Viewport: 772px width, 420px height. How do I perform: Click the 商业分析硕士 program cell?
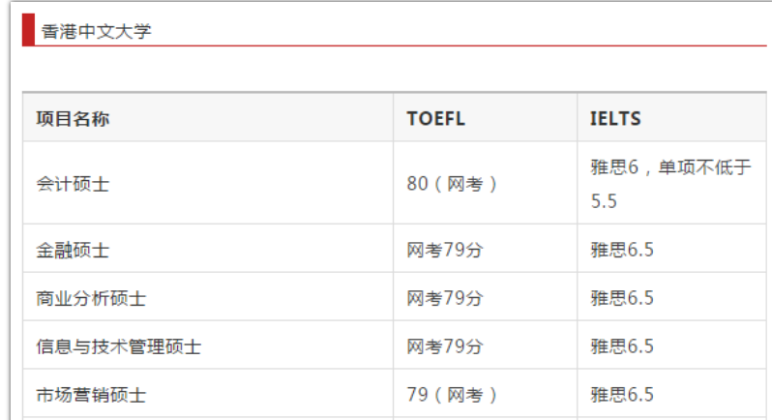coord(208,297)
